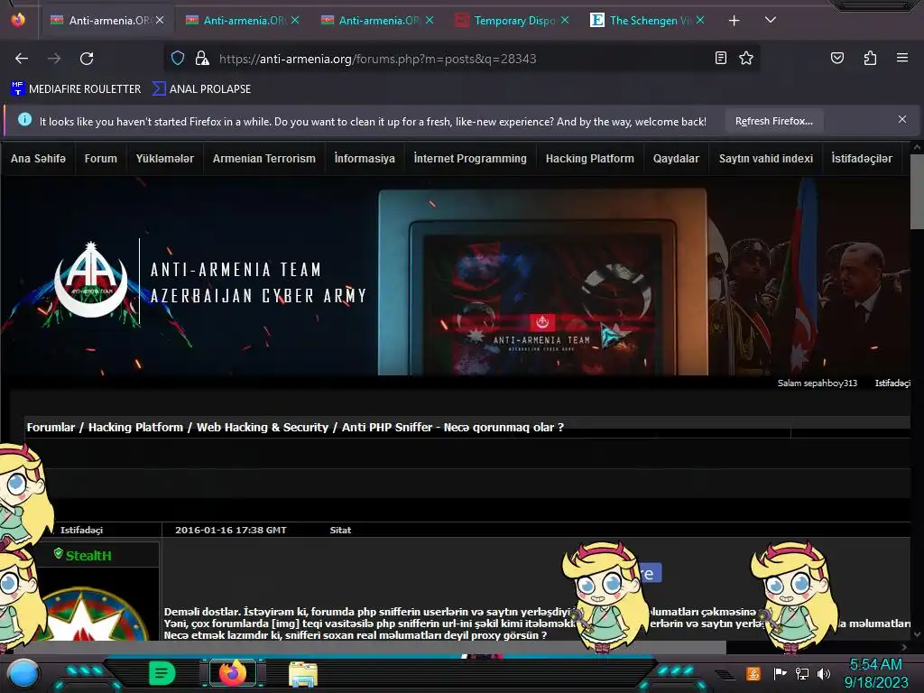Open the Start orb on taskbar
This screenshot has height=693, width=924.
[x=23, y=674]
